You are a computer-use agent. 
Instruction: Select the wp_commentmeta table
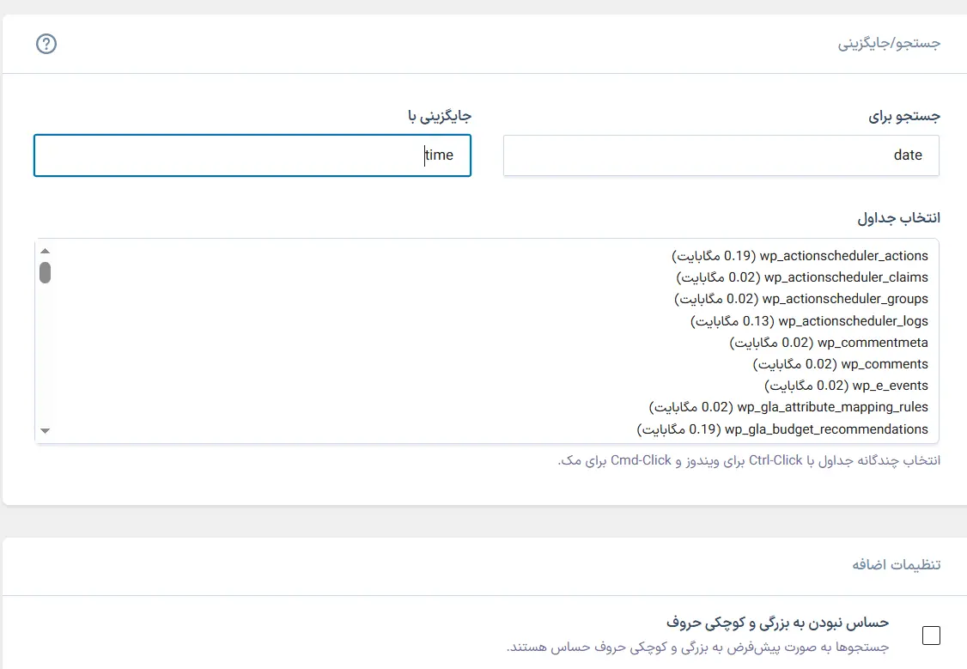click(x=828, y=342)
